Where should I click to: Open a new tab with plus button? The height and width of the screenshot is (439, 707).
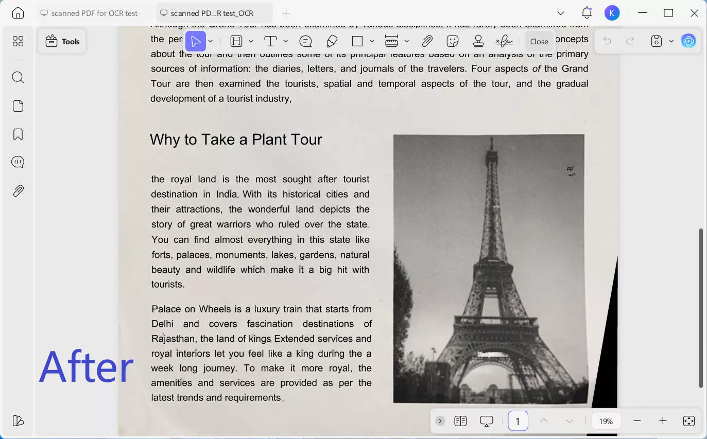[286, 13]
